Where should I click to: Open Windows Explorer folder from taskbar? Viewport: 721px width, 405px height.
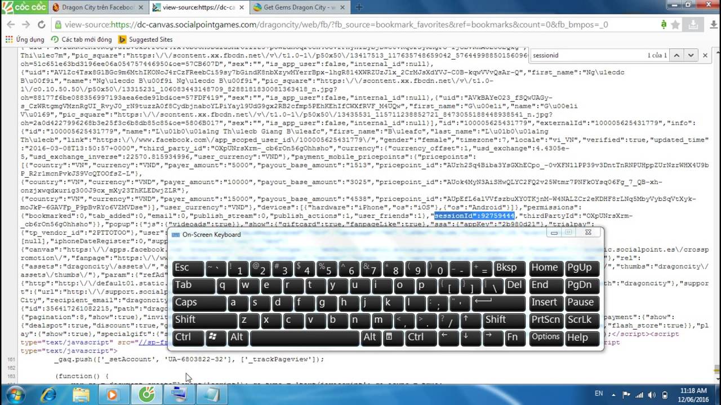(x=81, y=394)
